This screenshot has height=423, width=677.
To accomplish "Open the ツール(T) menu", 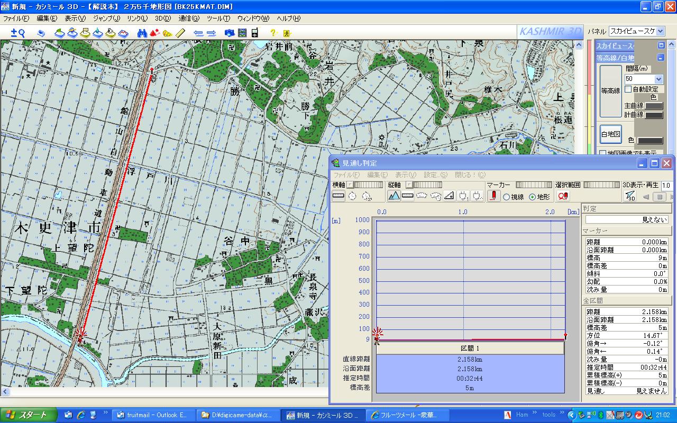I will tap(218, 18).
